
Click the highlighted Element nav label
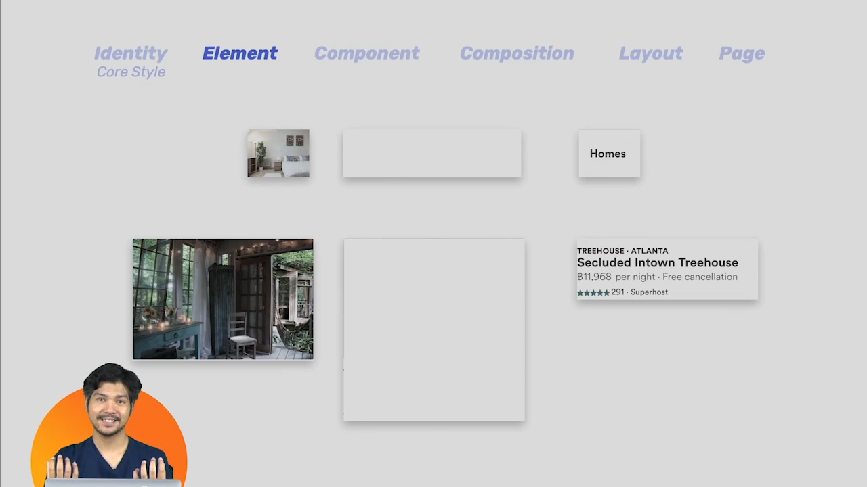pos(240,53)
